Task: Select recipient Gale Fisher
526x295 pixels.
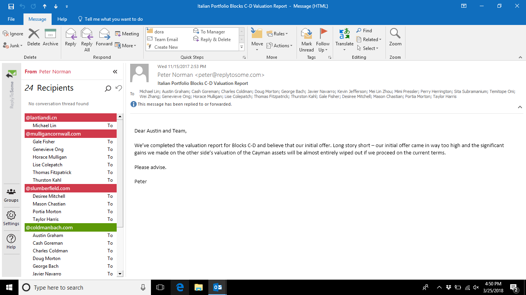Action: pos(44,142)
